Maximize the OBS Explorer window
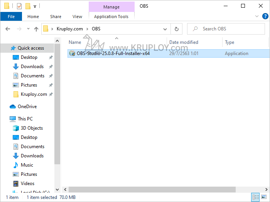The image size is (270, 202). pos(243,6)
